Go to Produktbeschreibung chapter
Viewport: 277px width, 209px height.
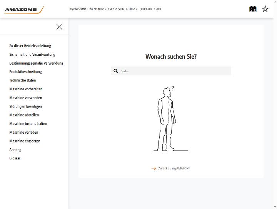tap(26, 72)
